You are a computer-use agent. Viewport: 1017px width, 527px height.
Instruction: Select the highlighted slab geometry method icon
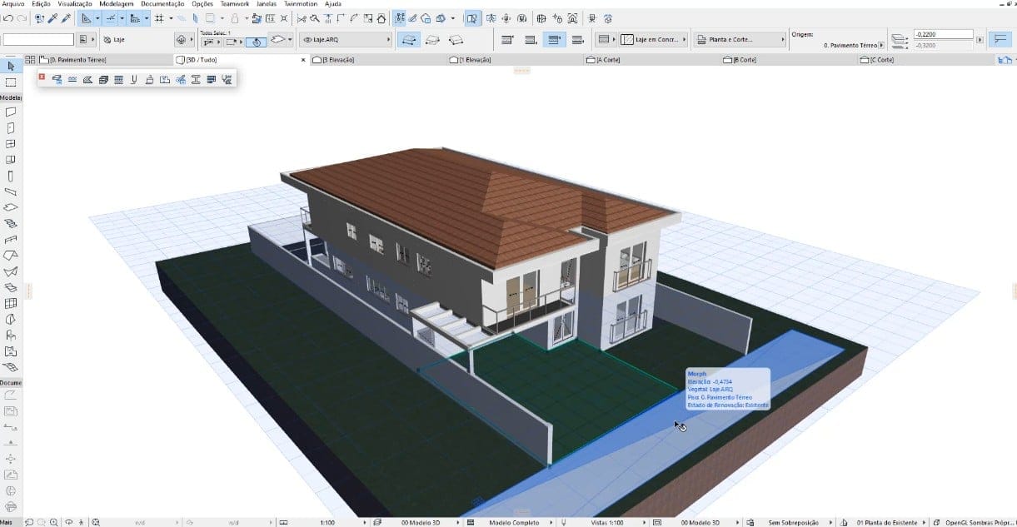click(x=408, y=39)
